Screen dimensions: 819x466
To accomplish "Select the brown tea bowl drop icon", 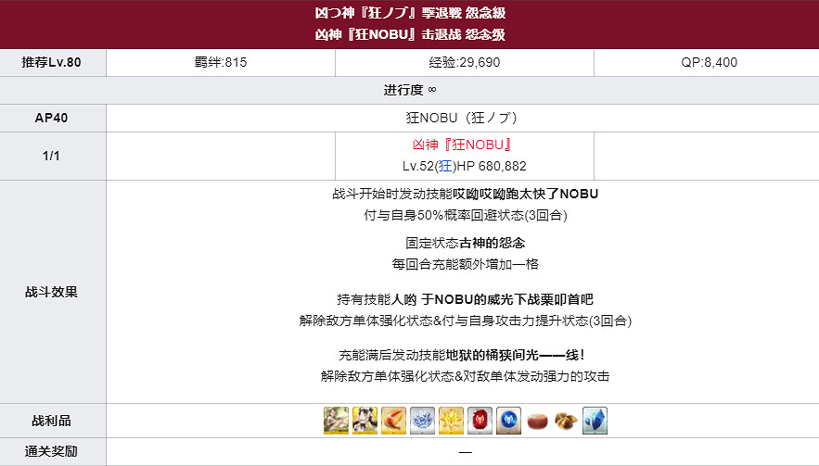I will (537, 421).
